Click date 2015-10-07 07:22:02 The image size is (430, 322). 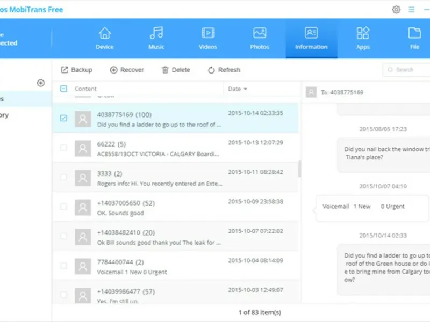[x=256, y=231]
